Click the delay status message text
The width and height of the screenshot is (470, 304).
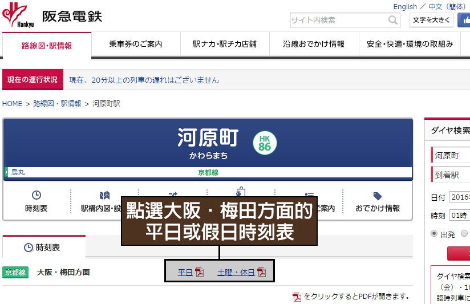(x=144, y=80)
